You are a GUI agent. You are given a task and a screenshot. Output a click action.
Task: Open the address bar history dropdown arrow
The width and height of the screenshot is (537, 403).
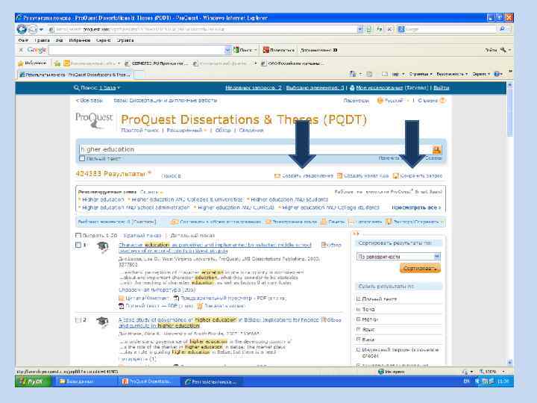(x=360, y=29)
